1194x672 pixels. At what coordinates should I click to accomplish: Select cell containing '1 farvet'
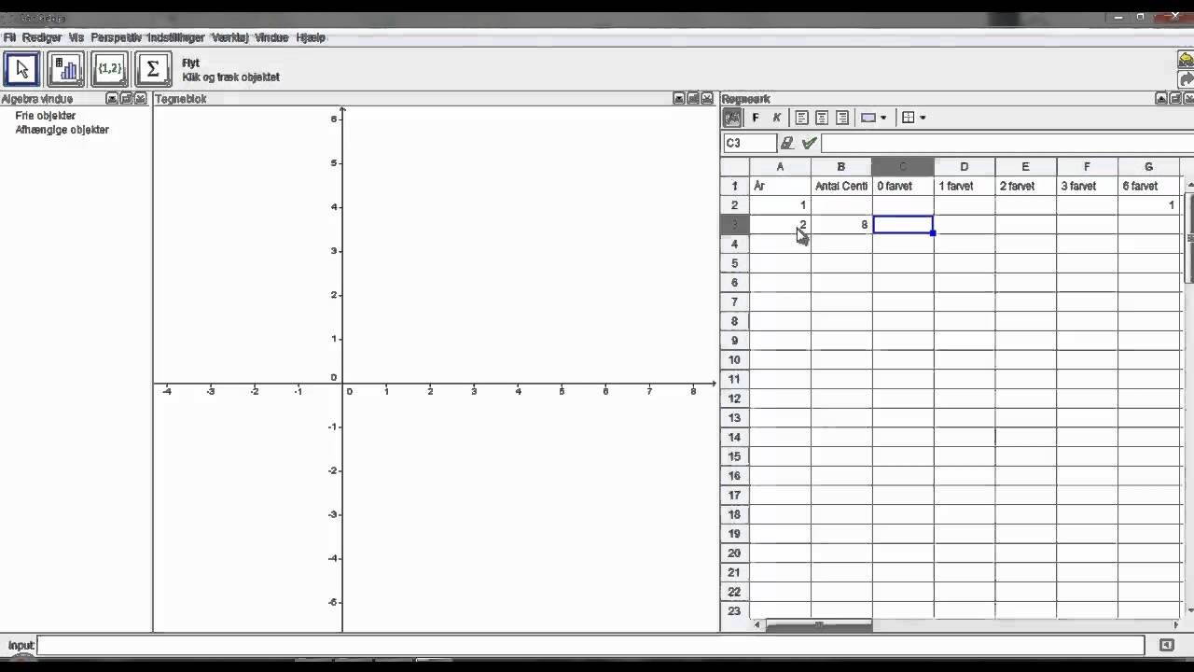[x=965, y=186]
